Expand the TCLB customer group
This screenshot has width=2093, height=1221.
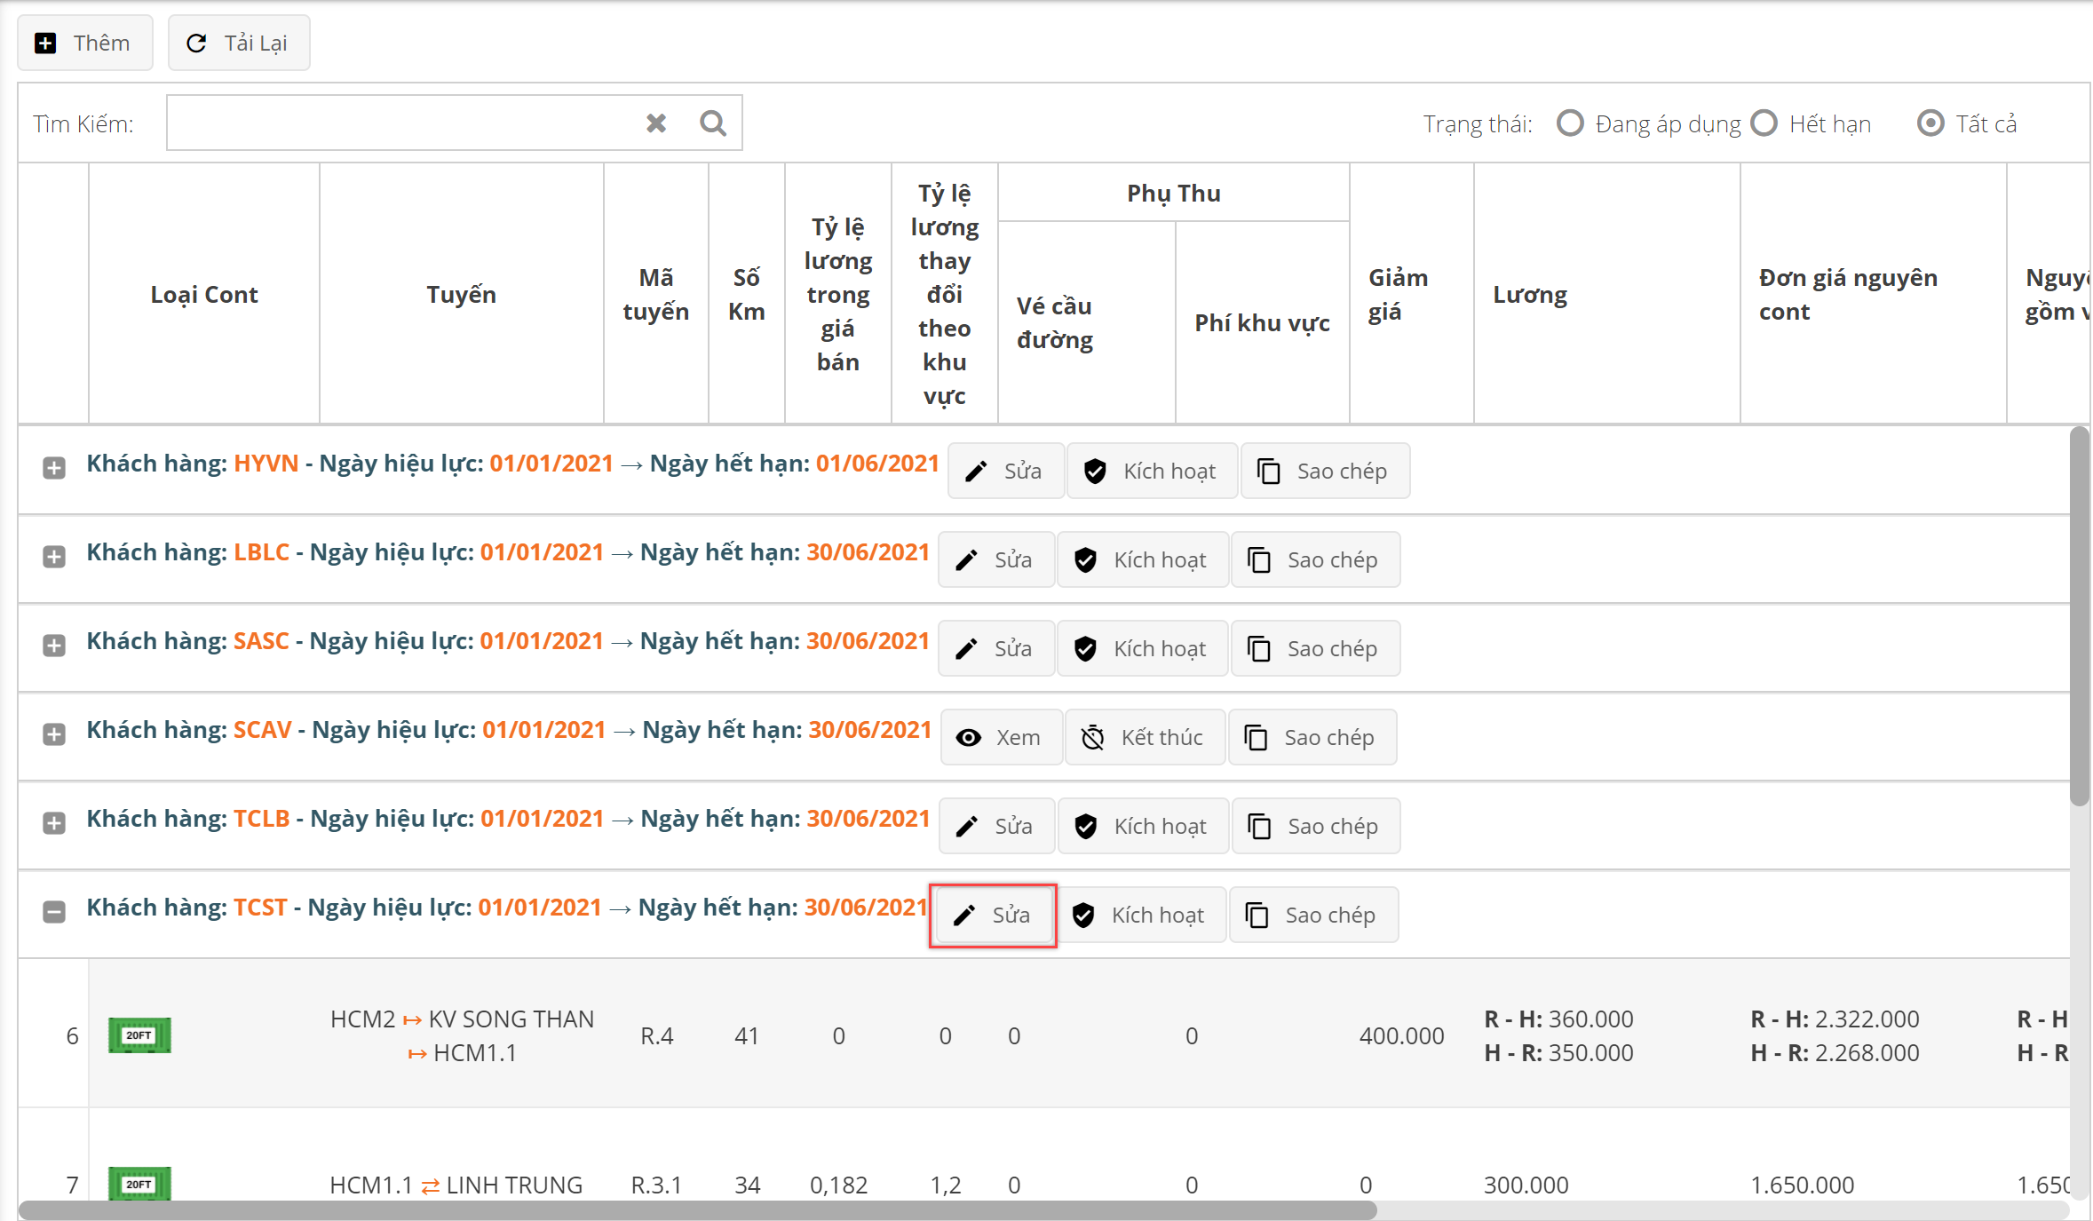(54, 823)
